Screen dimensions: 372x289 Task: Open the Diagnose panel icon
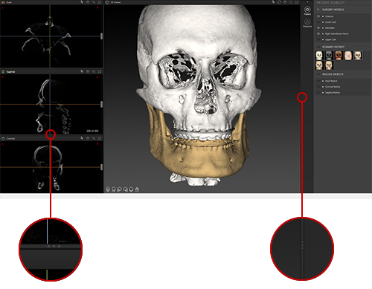[307, 23]
